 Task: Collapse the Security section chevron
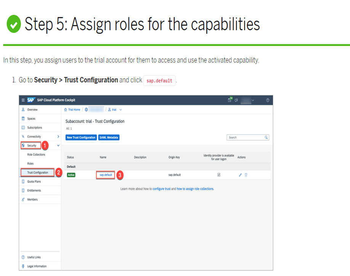click(x=58, y=145)
